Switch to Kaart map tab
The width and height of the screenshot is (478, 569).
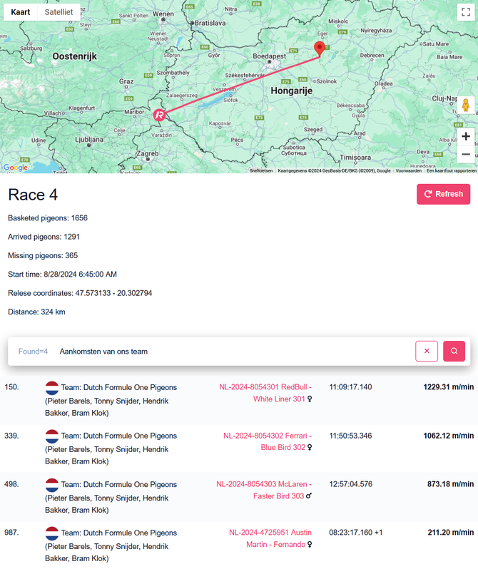[21, 12]
